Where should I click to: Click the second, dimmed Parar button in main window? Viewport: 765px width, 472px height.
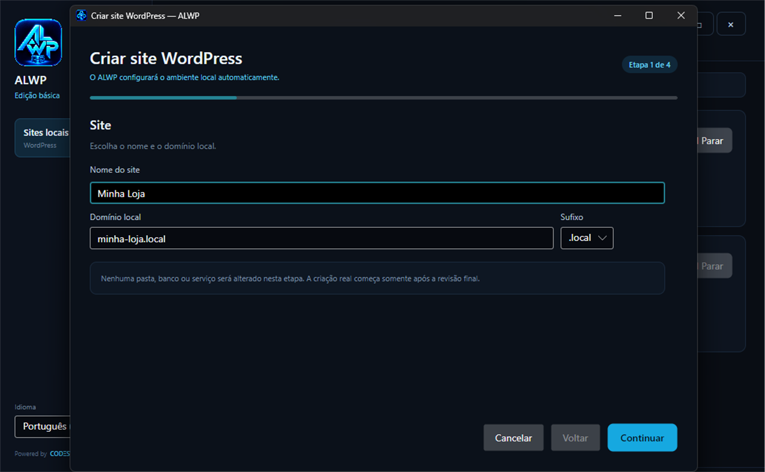click(x=713, y=266)
